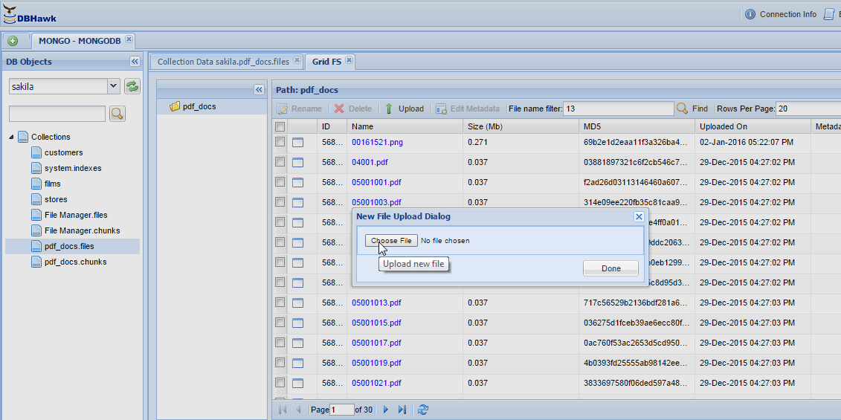The image size is (841, 420).
Task: Select the pdf_docs.files collection
Action: [69, 247]
